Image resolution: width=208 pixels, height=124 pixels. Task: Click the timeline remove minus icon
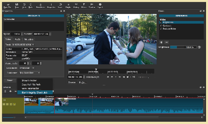(16, 91)
